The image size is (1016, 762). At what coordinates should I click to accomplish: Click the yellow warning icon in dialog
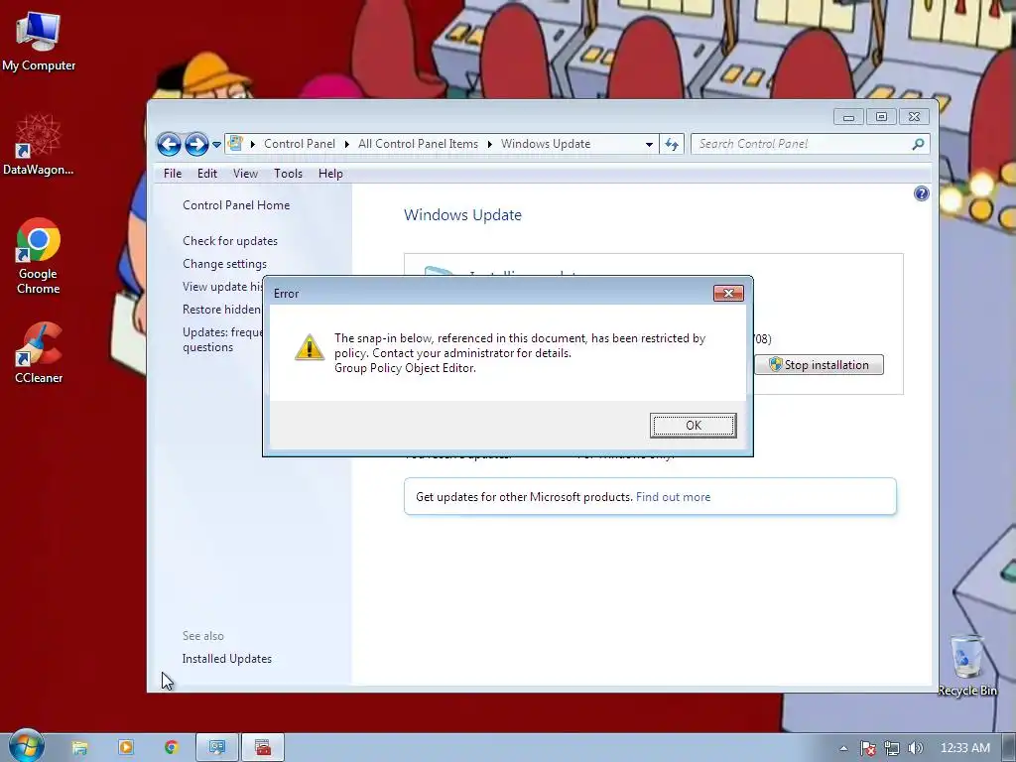pos(310,347)
